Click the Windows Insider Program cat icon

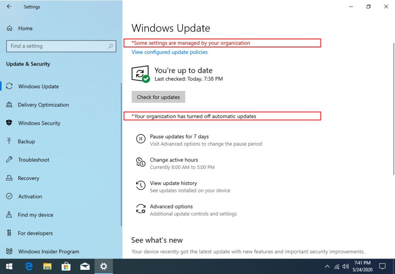[9, 251]
